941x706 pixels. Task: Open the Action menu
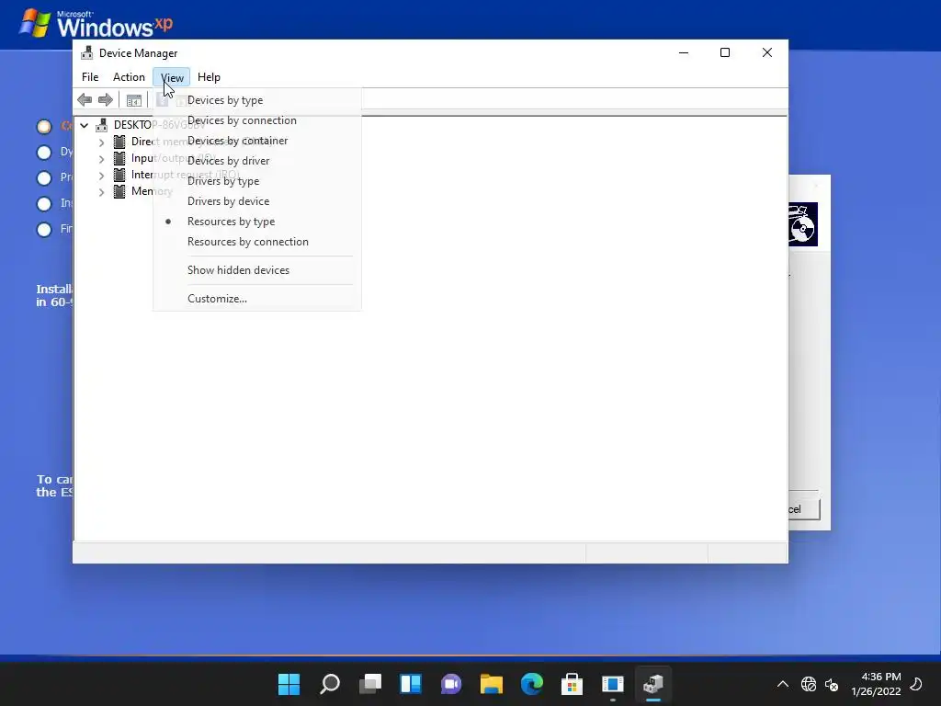tap(129, 77)
